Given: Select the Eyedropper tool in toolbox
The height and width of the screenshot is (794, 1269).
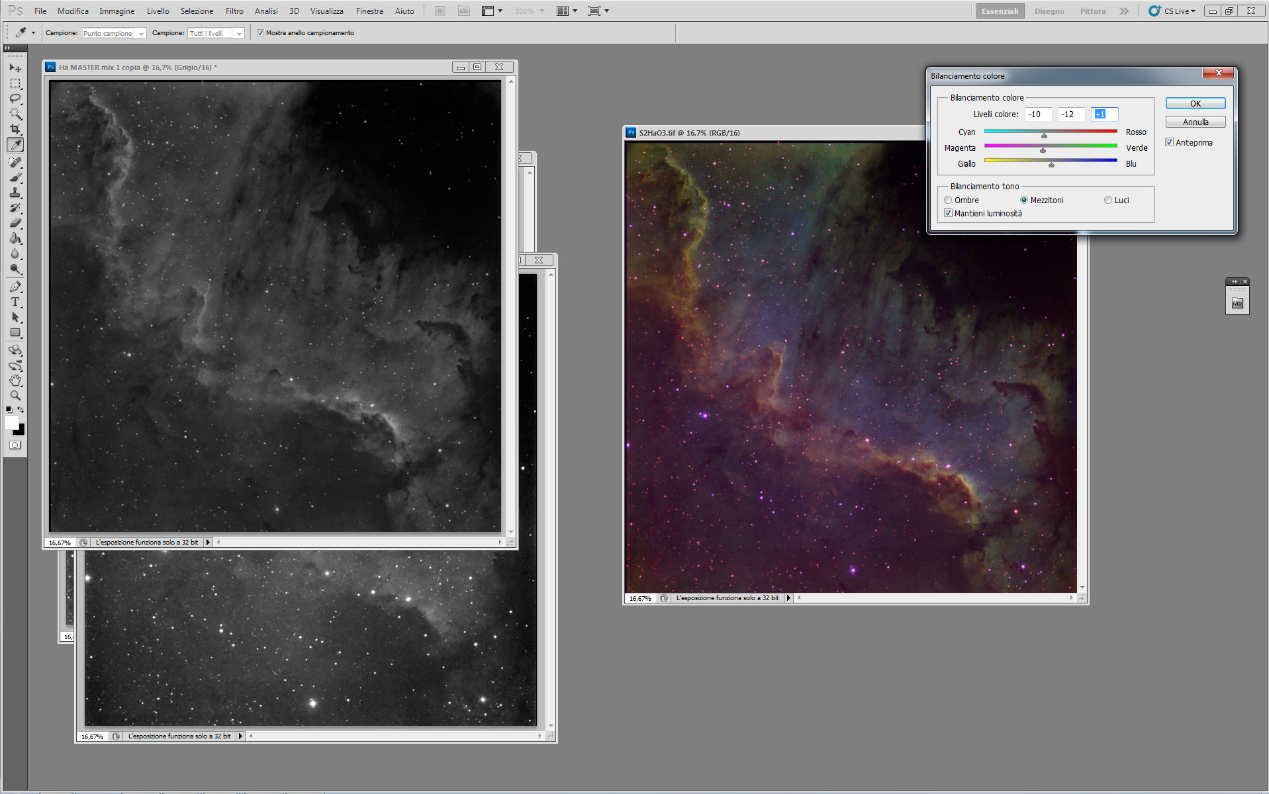Looking at the screenshot, I should point(15,145).
